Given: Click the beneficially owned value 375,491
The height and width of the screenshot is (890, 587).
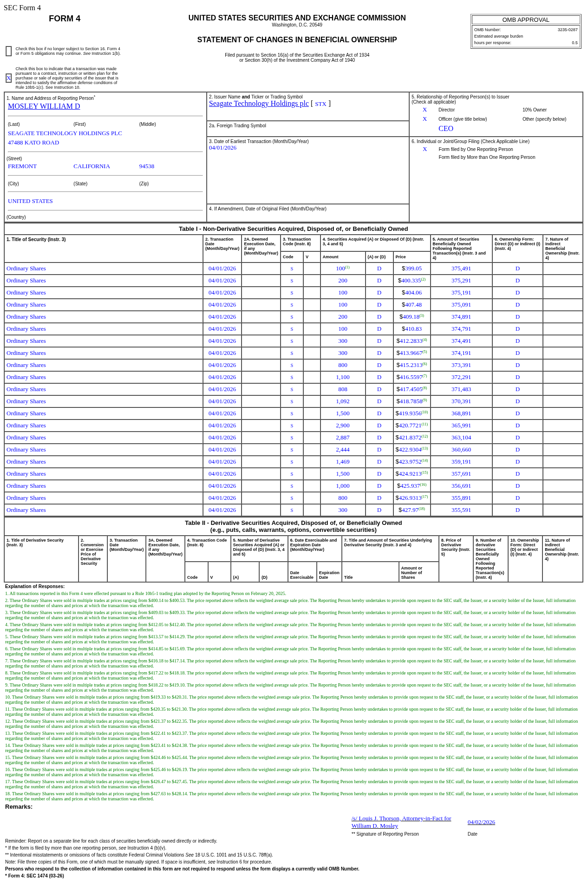Looking at the screenshot, I should tap(461, 268).
